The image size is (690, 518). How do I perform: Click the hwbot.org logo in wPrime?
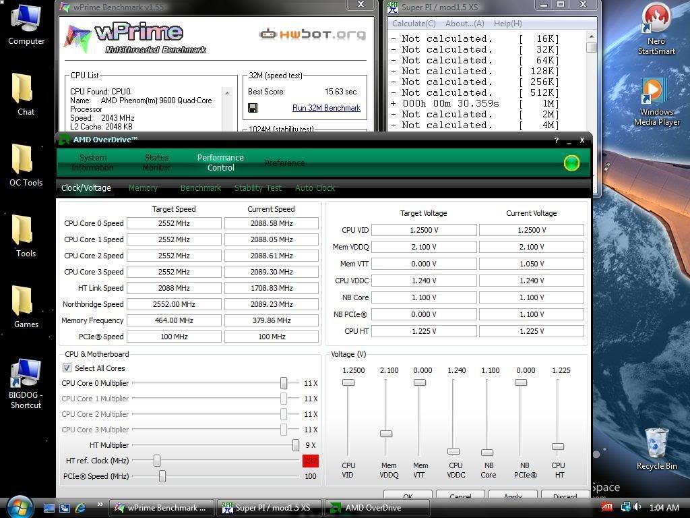[312, 34]
